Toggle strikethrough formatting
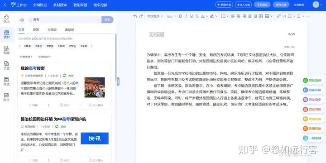Screen dimensions: 326x163 [197, 16]
